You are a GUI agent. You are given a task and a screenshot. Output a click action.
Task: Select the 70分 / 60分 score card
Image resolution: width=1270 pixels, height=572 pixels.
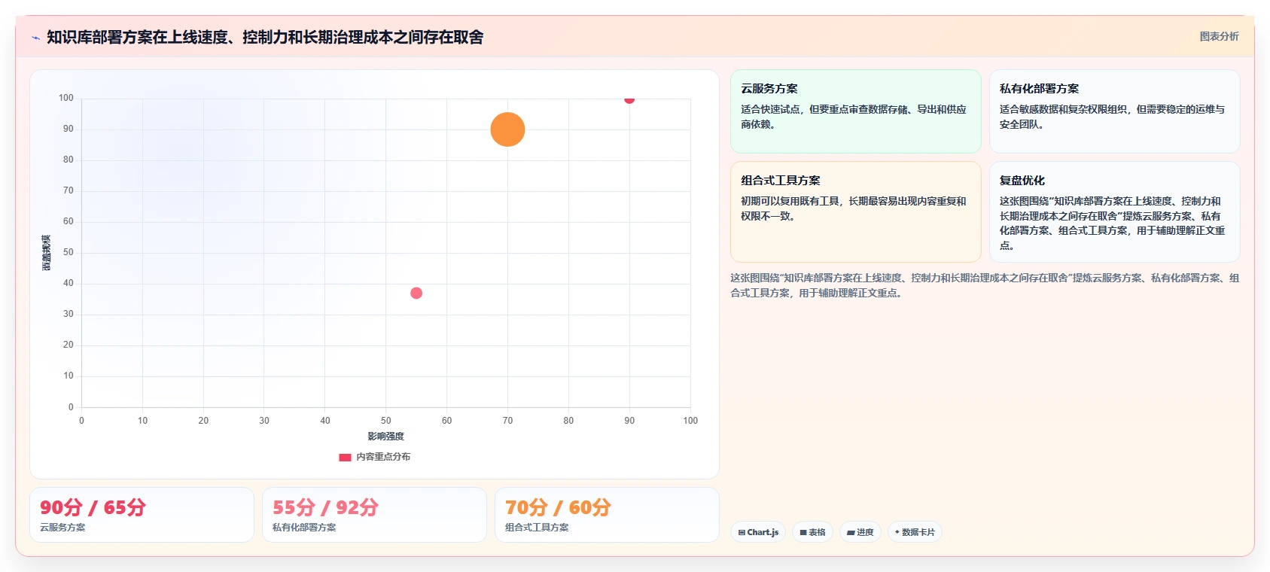click(x=607, y=515)
